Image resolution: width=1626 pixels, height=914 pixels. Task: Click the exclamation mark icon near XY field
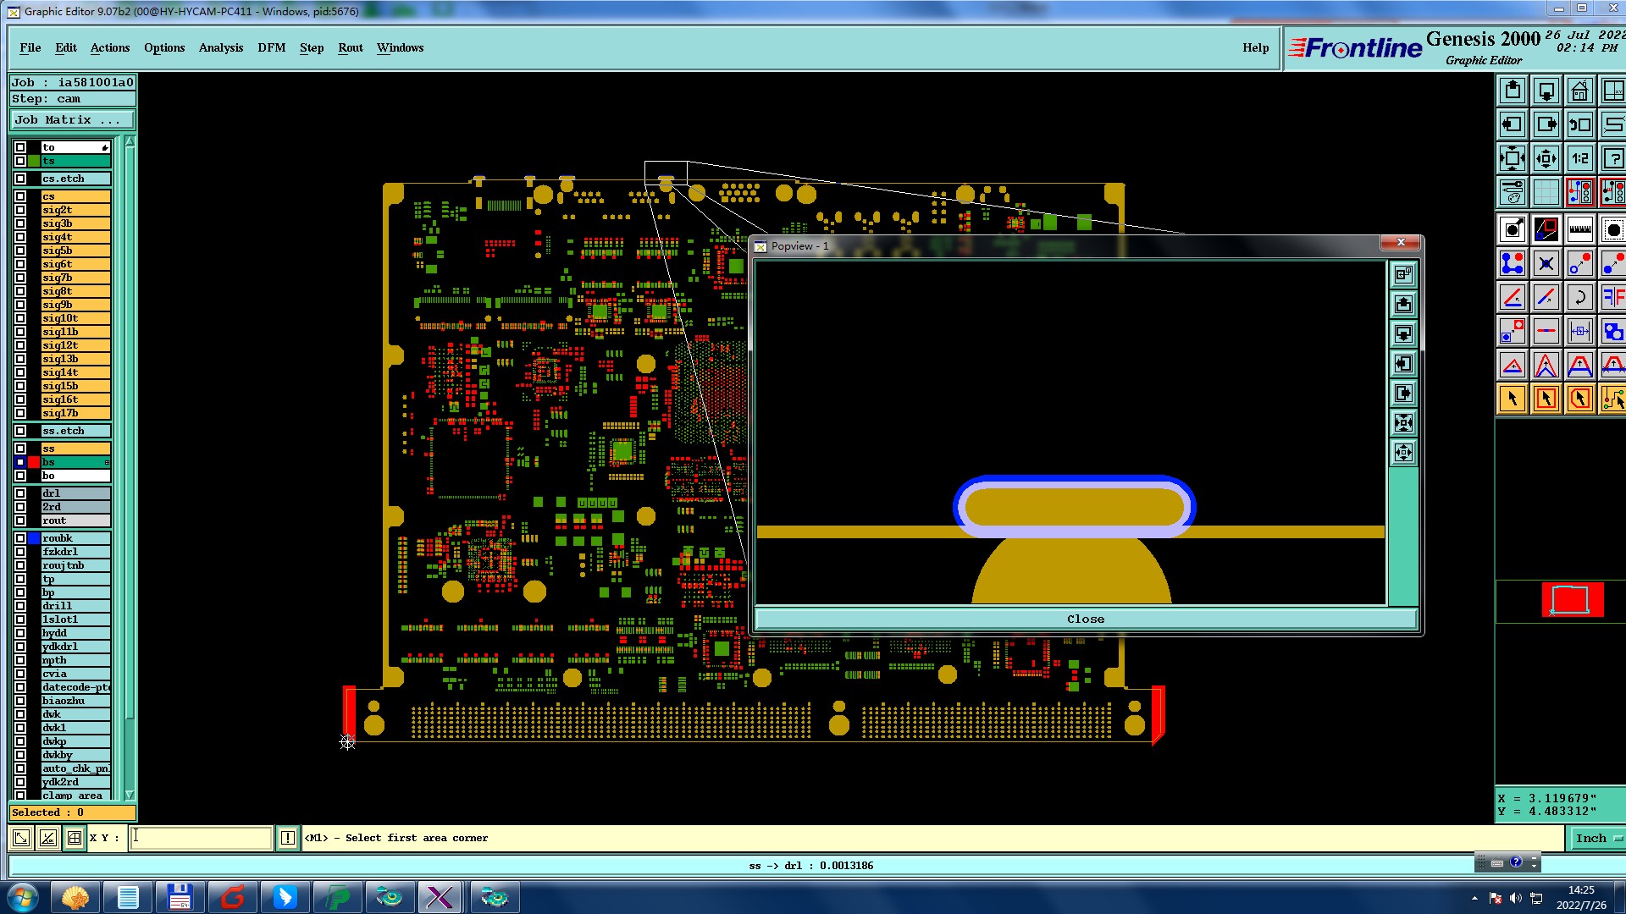click(288, 838)
